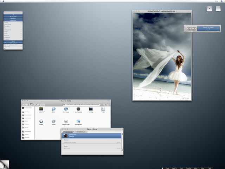
Task: Switch to the Denis (Online) chat tab
Action: click(x=81, y=132)
